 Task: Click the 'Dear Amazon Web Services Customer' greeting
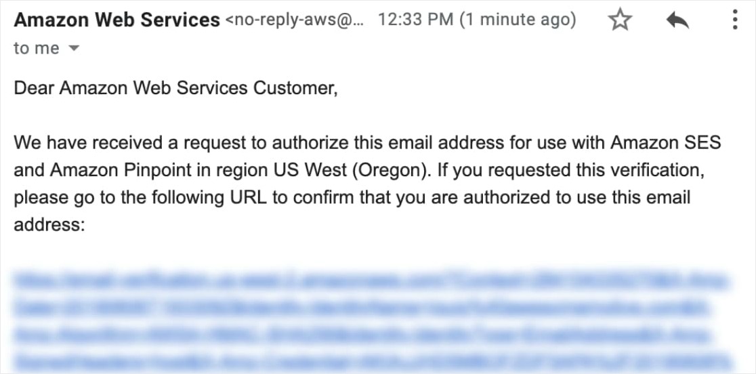tap(175, 88)
